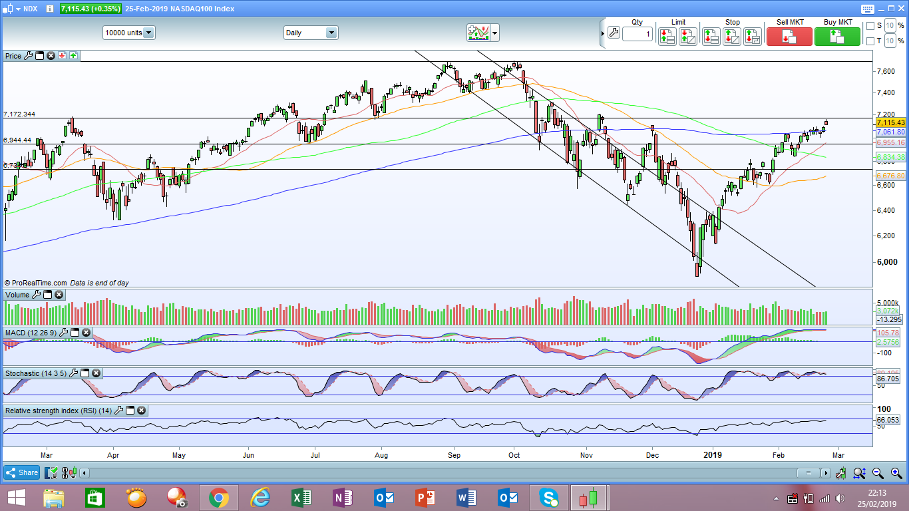Open the Windows Start menu
909x511 pixels.
[16, 498]
